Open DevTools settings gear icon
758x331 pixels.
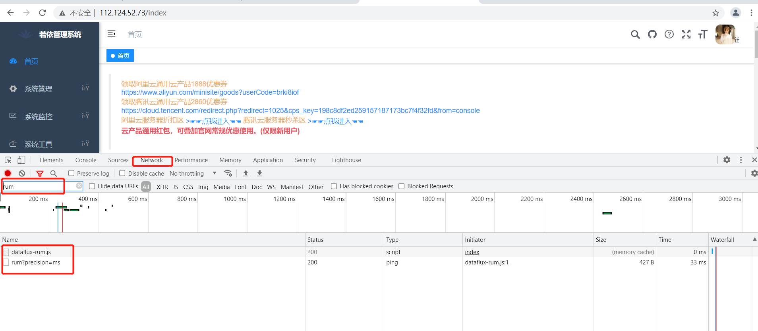click(x=727, y=160)
